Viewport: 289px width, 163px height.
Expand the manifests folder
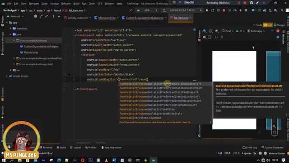click(10, 29)
